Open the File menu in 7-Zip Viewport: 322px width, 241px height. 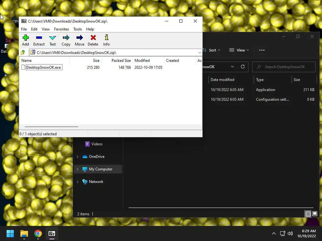(24, 29)
